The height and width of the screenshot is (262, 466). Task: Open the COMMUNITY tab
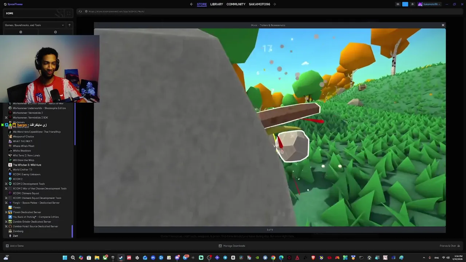pyautogui.click(x=236, y=4)
